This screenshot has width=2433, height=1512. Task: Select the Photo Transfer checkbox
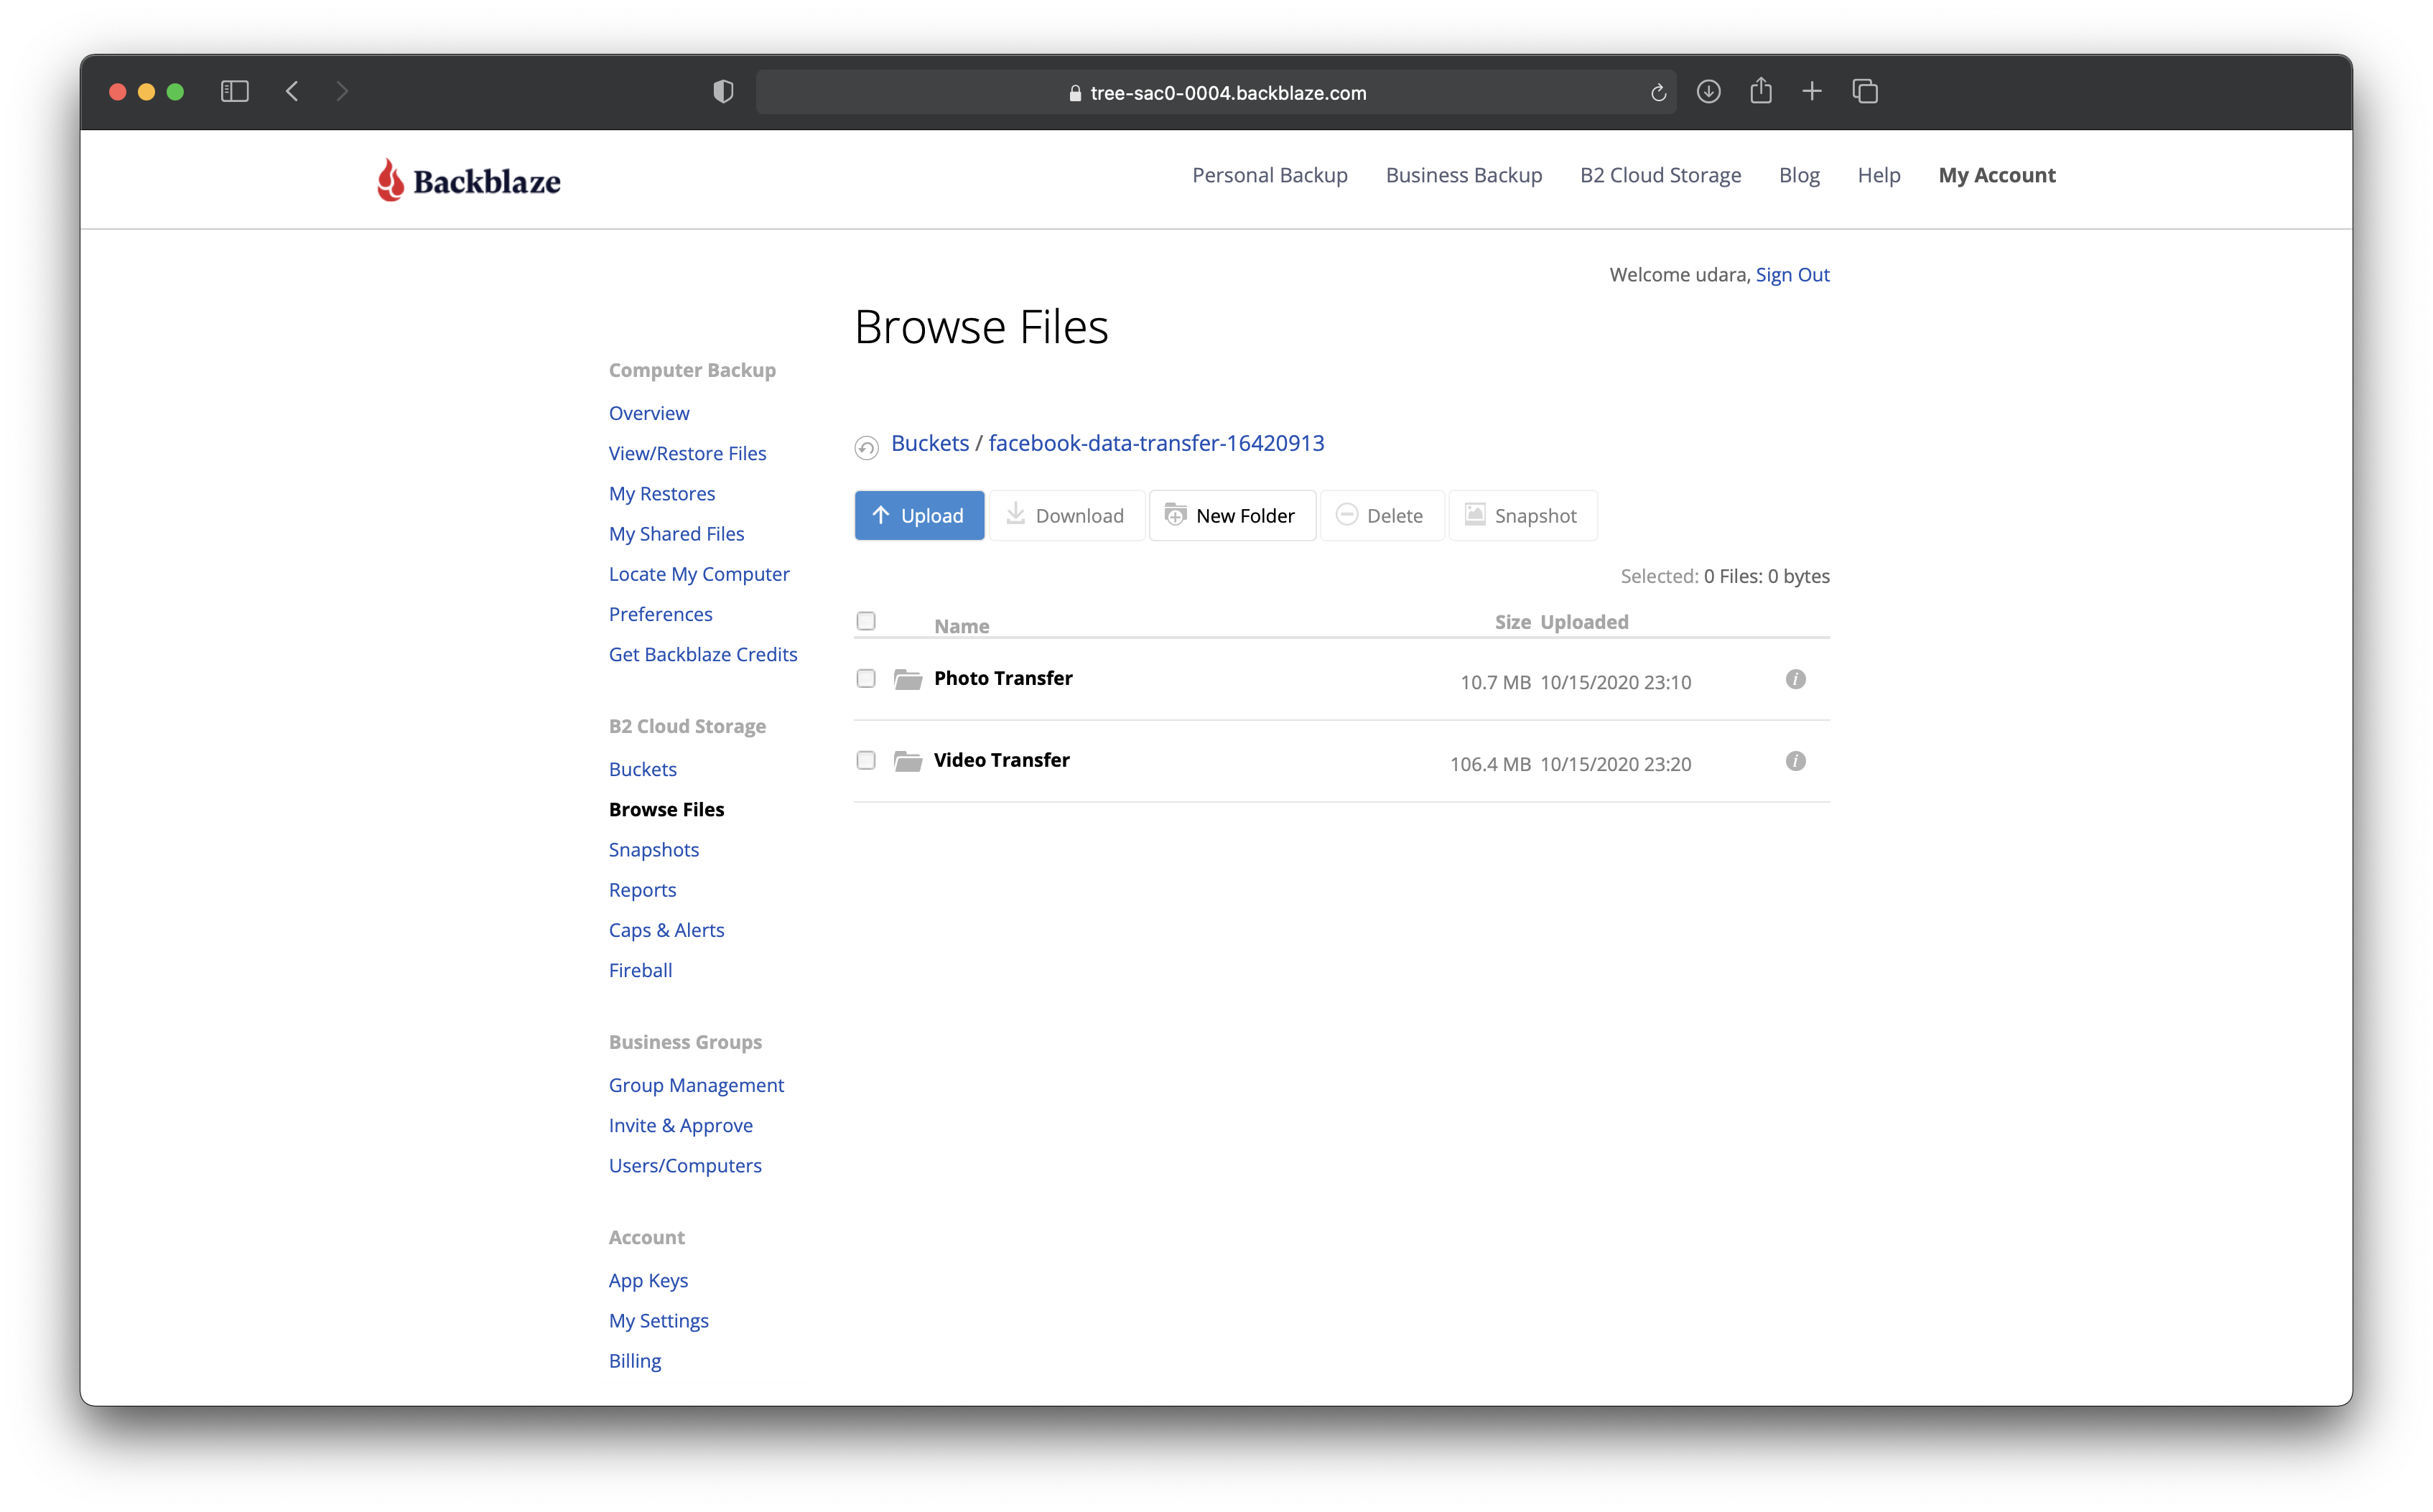(866, 679)
